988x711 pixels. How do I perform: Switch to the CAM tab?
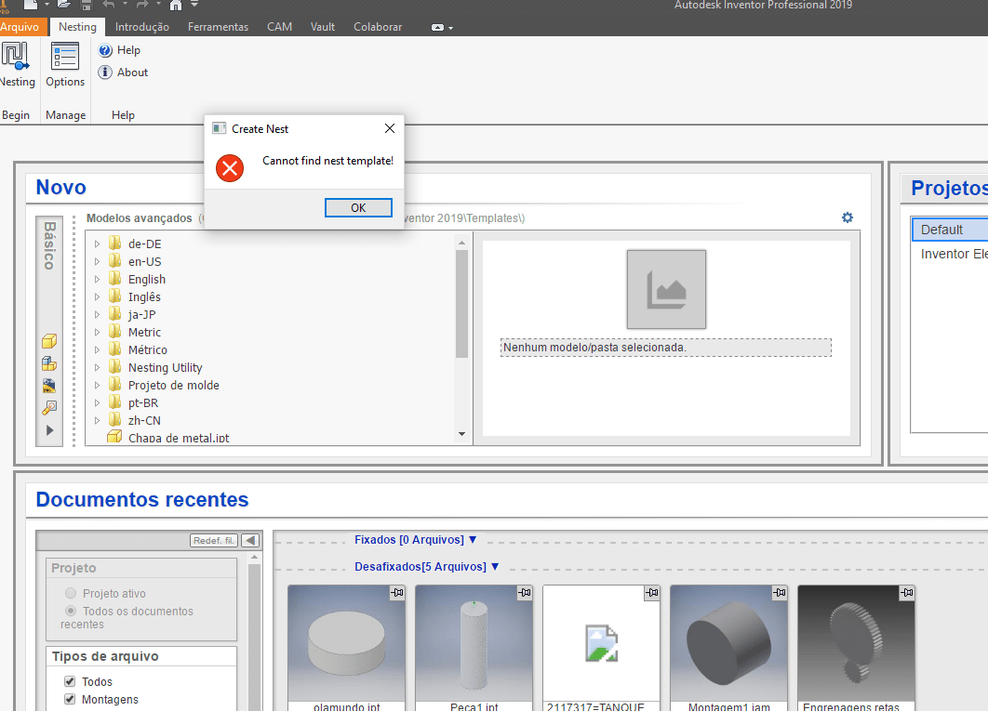[279, 27]
